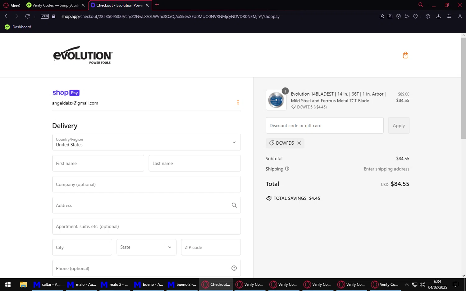
Task: Click the send/flow arrow icon
Action: click(x=407, y=16)
